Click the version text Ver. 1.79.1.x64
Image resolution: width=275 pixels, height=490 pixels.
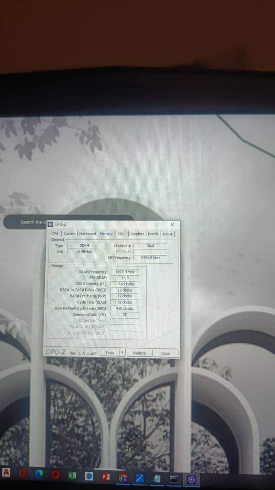tap(83, 353)
